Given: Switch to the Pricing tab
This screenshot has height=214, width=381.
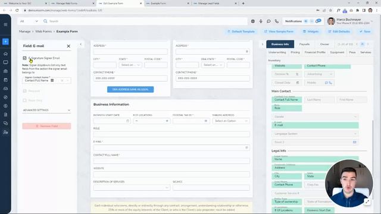Looking at the screenshot, I should coord(295,52).
